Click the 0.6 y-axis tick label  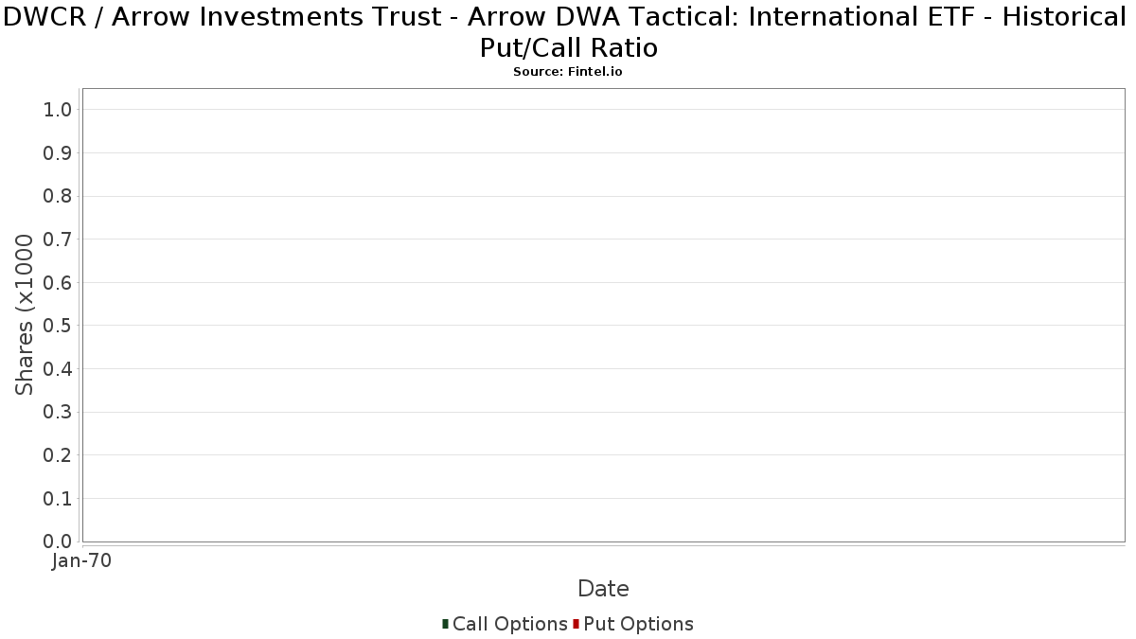pyautogui.click(x=58, y=283)
